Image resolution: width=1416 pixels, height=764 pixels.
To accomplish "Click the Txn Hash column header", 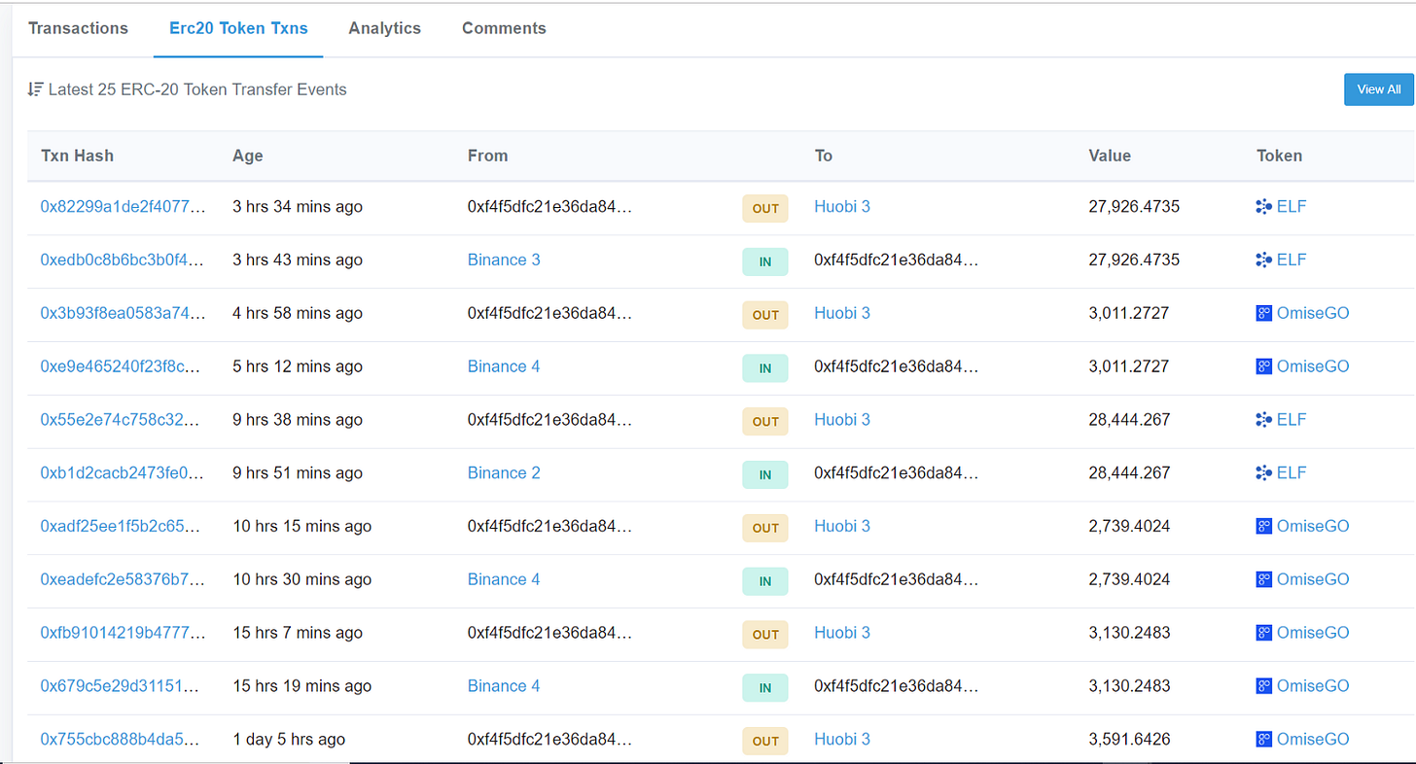I will [77, 156].
